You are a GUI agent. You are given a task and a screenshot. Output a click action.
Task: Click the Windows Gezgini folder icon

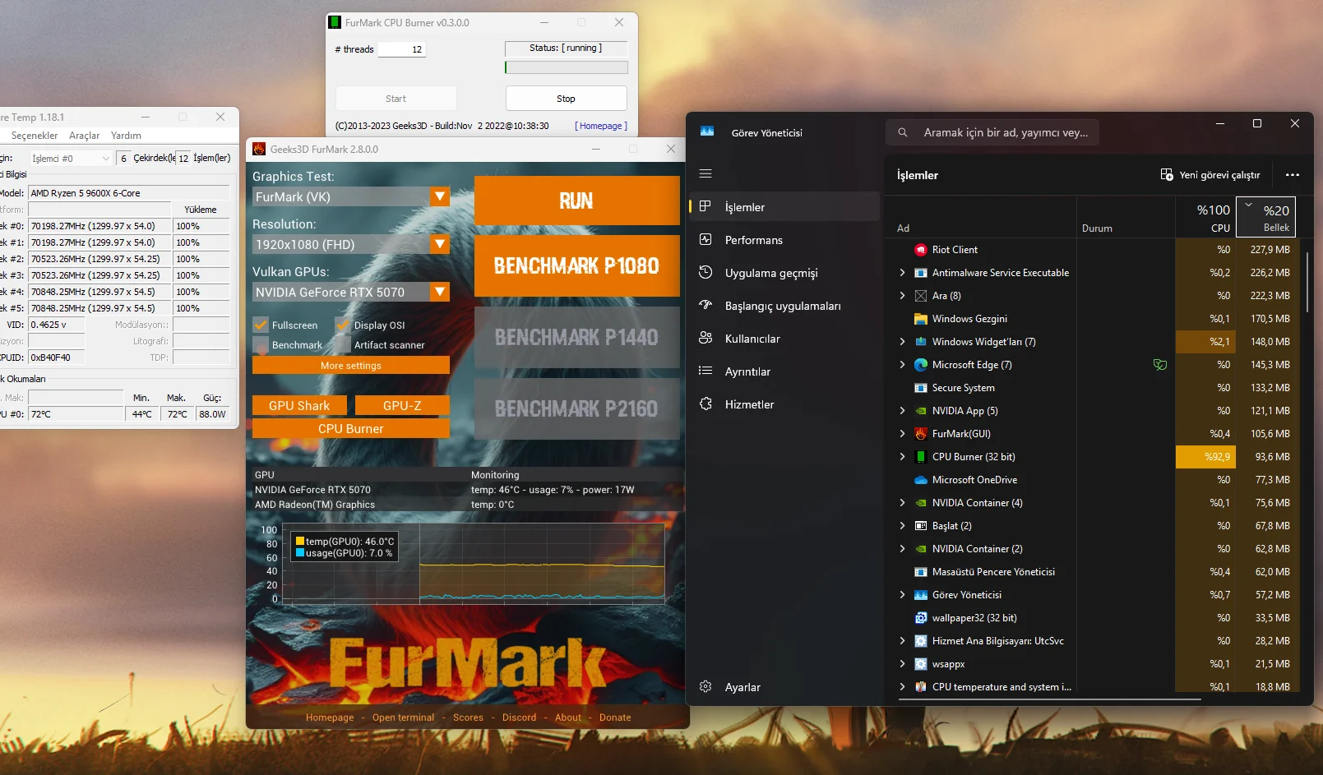[921, 318]
